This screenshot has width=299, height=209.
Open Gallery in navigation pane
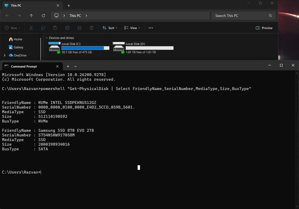coord(16,47)
